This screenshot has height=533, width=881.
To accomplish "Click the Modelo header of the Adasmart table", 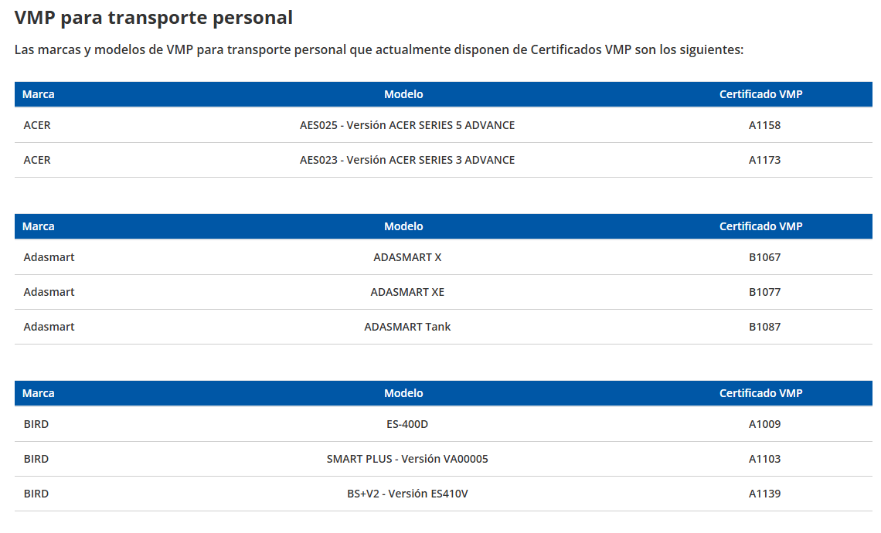I will (403, 226).
